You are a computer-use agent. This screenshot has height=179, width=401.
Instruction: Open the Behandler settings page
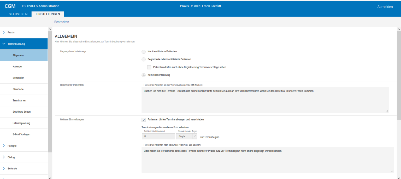(18, 78)
